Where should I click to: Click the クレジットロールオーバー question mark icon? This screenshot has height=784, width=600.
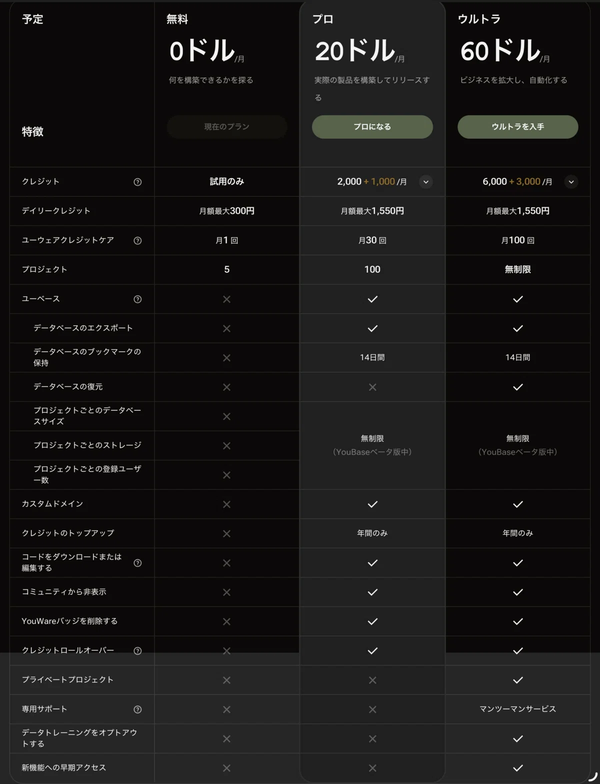(137, 650)
